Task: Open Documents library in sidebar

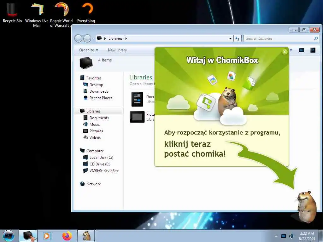Action: tap(99, 118)
